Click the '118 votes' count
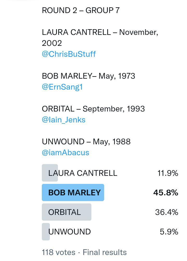The width and height of the screenshot is (187, 261). pos(58,252)
